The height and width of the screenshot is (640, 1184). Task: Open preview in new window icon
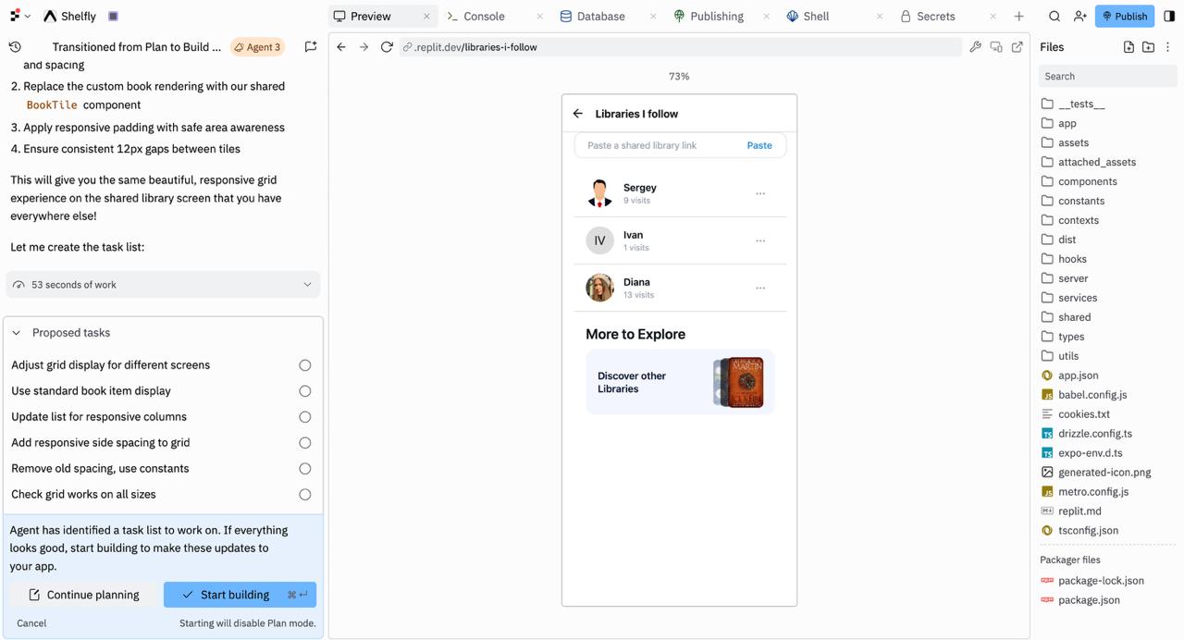pos(1017,47)
